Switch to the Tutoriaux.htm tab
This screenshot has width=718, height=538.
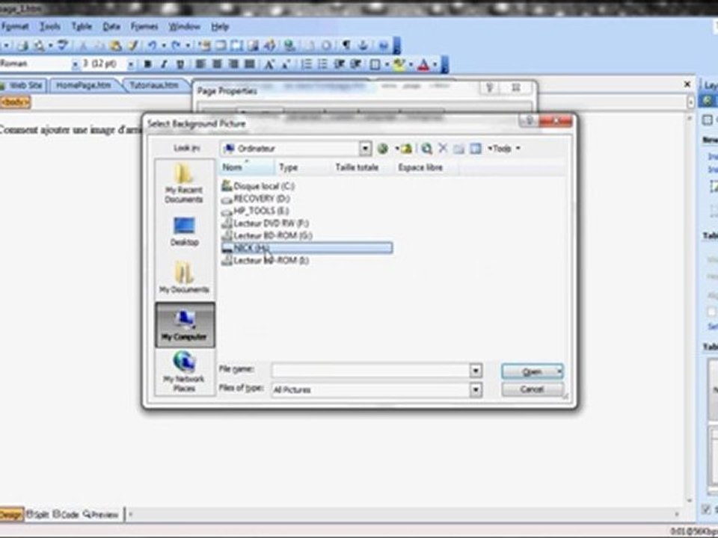[x=154, y=85]
